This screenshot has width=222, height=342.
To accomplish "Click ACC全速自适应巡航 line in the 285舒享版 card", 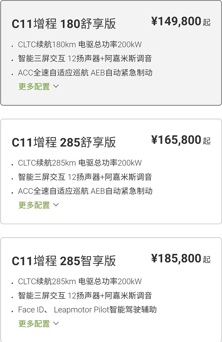I will 85,191.
